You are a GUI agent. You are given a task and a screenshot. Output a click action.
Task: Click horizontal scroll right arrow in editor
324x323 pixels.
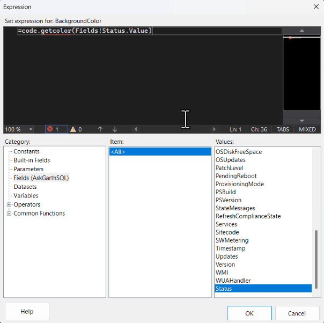coord(214,129)
